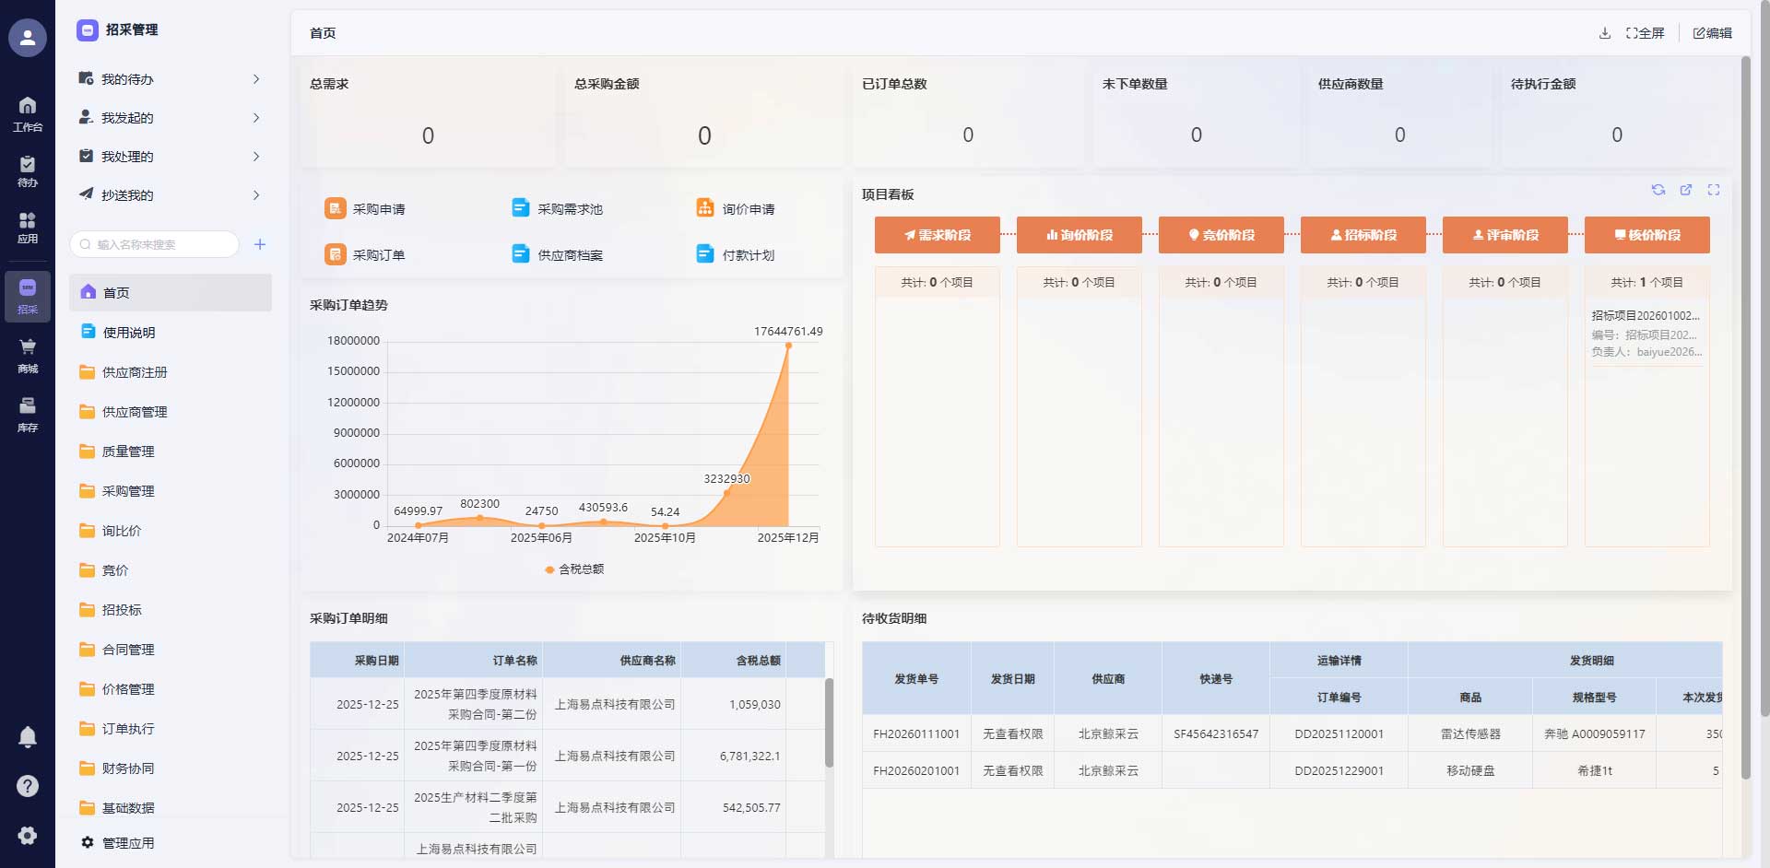Image resolution: width=1770 pixels, height=868 pixels.
Task: Open 竞价 folder
Action: click(x=171, y=570)
